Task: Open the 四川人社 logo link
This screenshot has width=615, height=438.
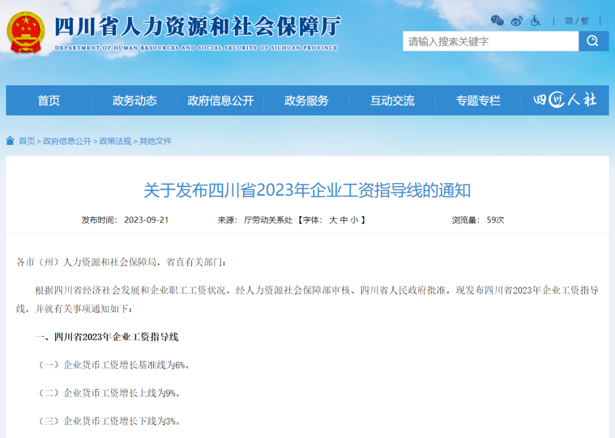Action: 564,100
